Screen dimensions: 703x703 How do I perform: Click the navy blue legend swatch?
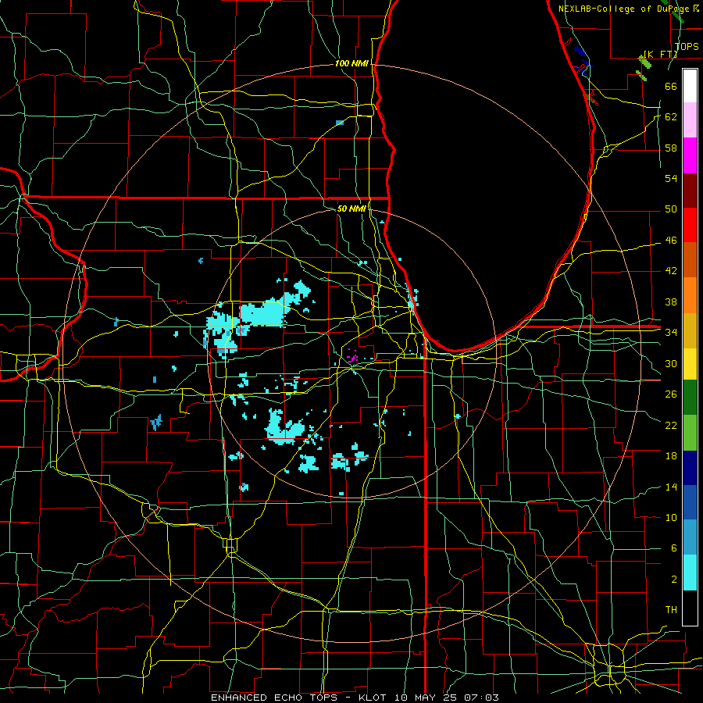[x=690, y=468]
